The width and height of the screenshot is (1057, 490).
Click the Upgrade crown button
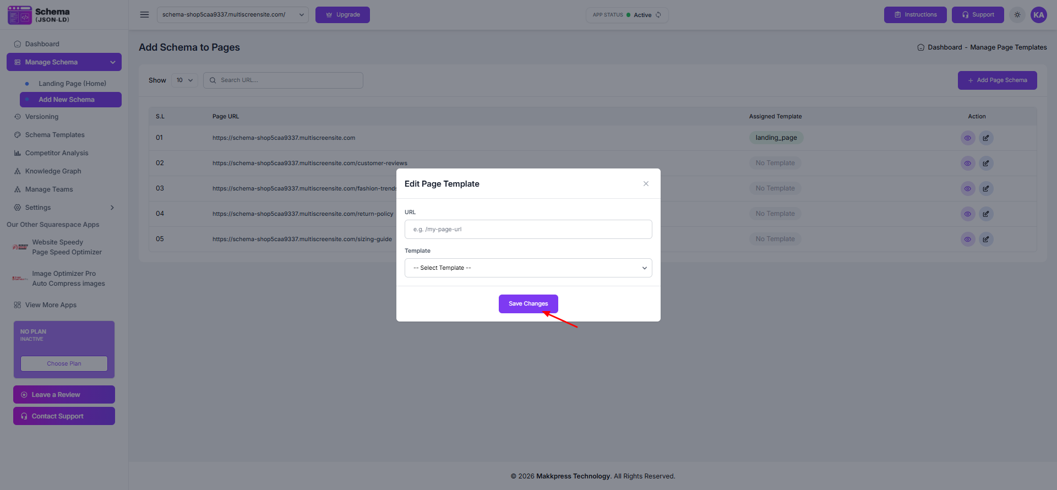[342, 15]
